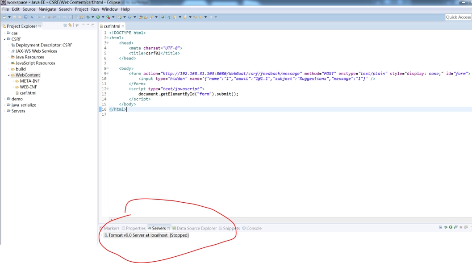Switch to the Data Source Explorer tab

tap(194, 229)
